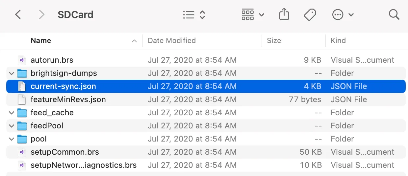Click date modified of autorun.brs row
The width and height of the screenshot is (408, 176).
click(x=192, y=60)
